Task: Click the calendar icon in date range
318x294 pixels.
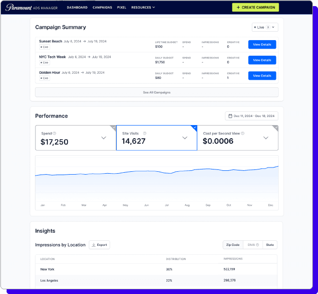Action: pyautogui.click(x=230, y=116)
